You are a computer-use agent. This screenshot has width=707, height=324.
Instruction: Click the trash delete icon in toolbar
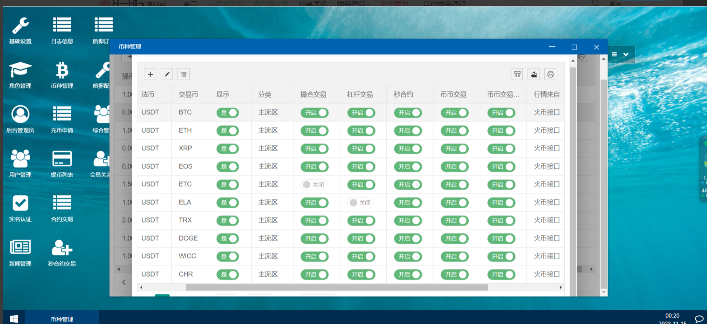click(184, 74)
